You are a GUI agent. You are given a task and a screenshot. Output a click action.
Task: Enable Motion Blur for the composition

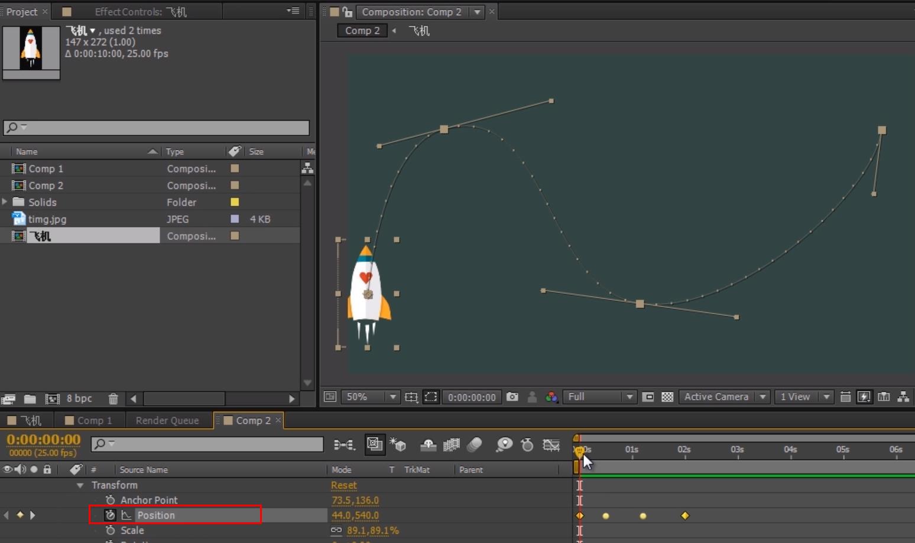coord(475,445)
